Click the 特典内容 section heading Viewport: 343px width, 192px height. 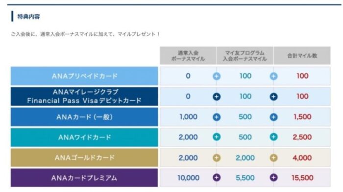[x=28, y=17]
